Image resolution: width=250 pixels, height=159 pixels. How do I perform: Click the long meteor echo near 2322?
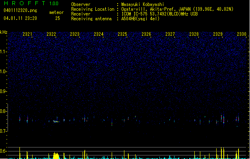[x=56, y=121]
